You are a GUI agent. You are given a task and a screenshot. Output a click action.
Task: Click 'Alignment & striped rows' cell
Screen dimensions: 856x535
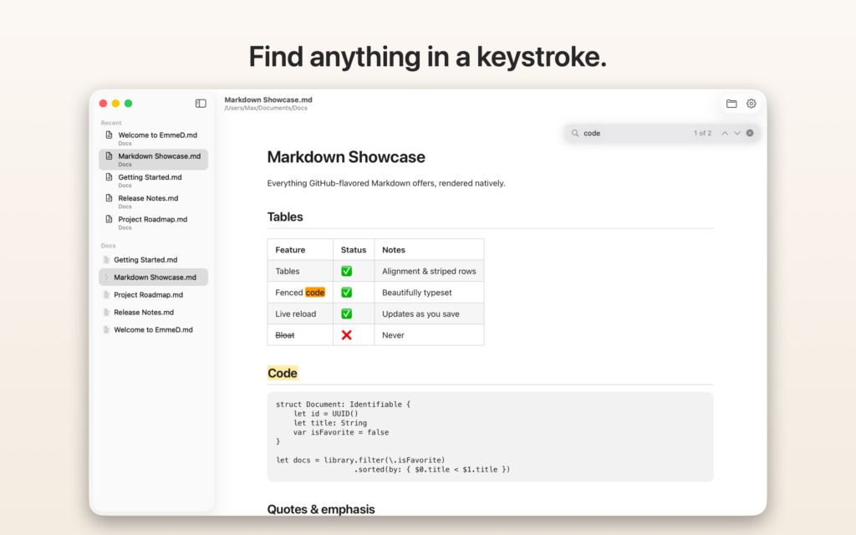click(429, 272)
